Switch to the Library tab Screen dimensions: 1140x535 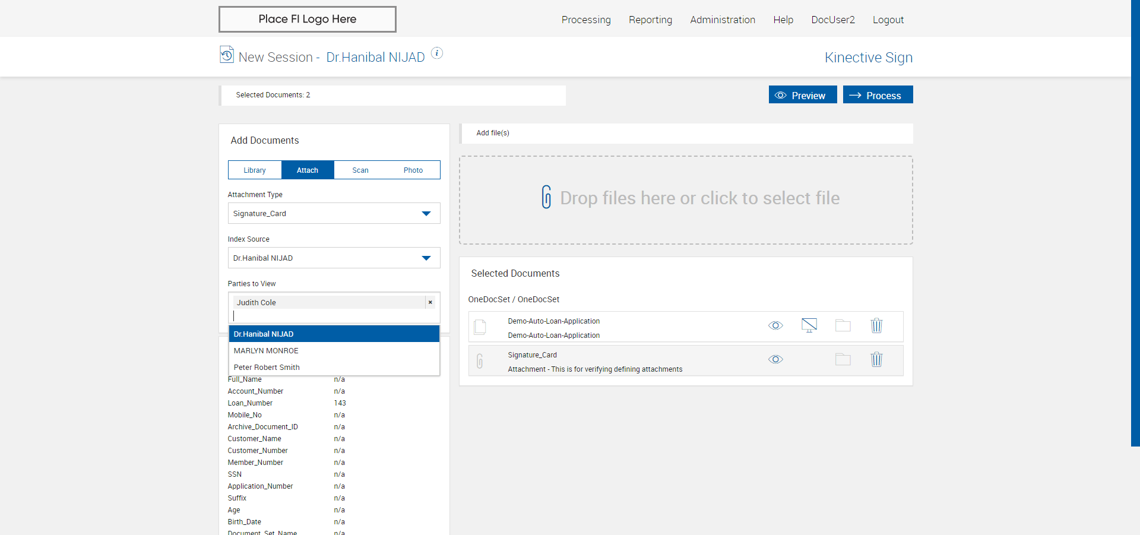pyautogui.click(x=255, y=170)
